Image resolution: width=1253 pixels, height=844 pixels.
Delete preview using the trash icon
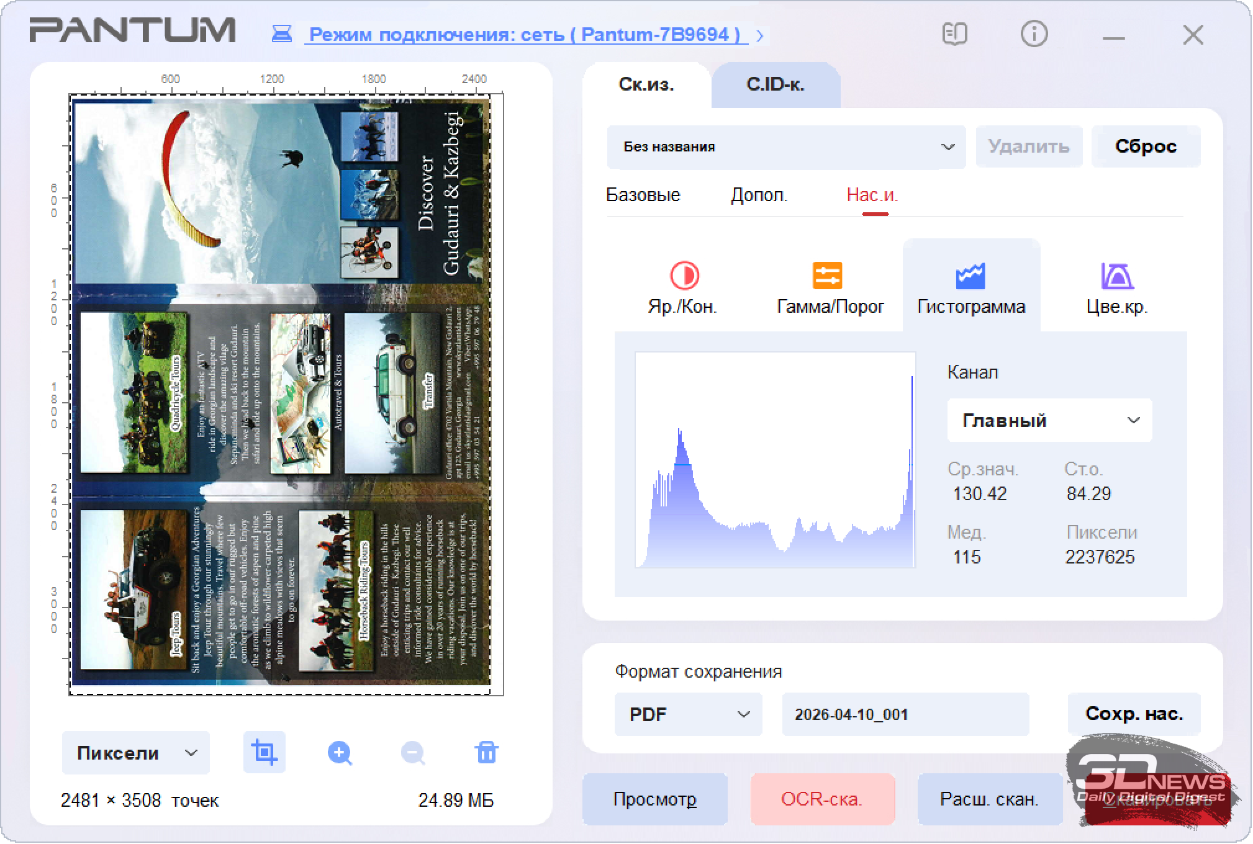(486, 752)
